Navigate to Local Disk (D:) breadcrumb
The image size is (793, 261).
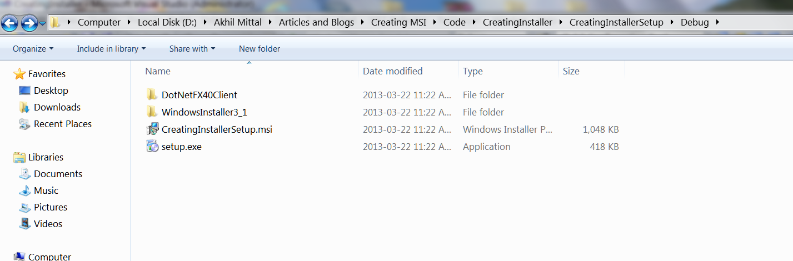(167, 23)
